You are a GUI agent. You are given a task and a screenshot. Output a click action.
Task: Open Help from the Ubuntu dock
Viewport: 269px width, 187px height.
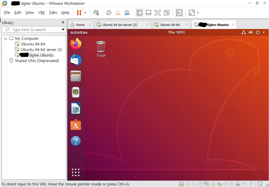pos(76,141)
